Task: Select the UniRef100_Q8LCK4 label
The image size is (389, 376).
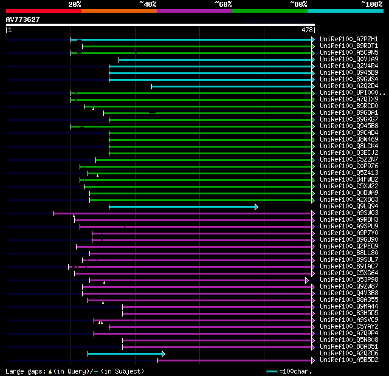Action: pos(349,146)
